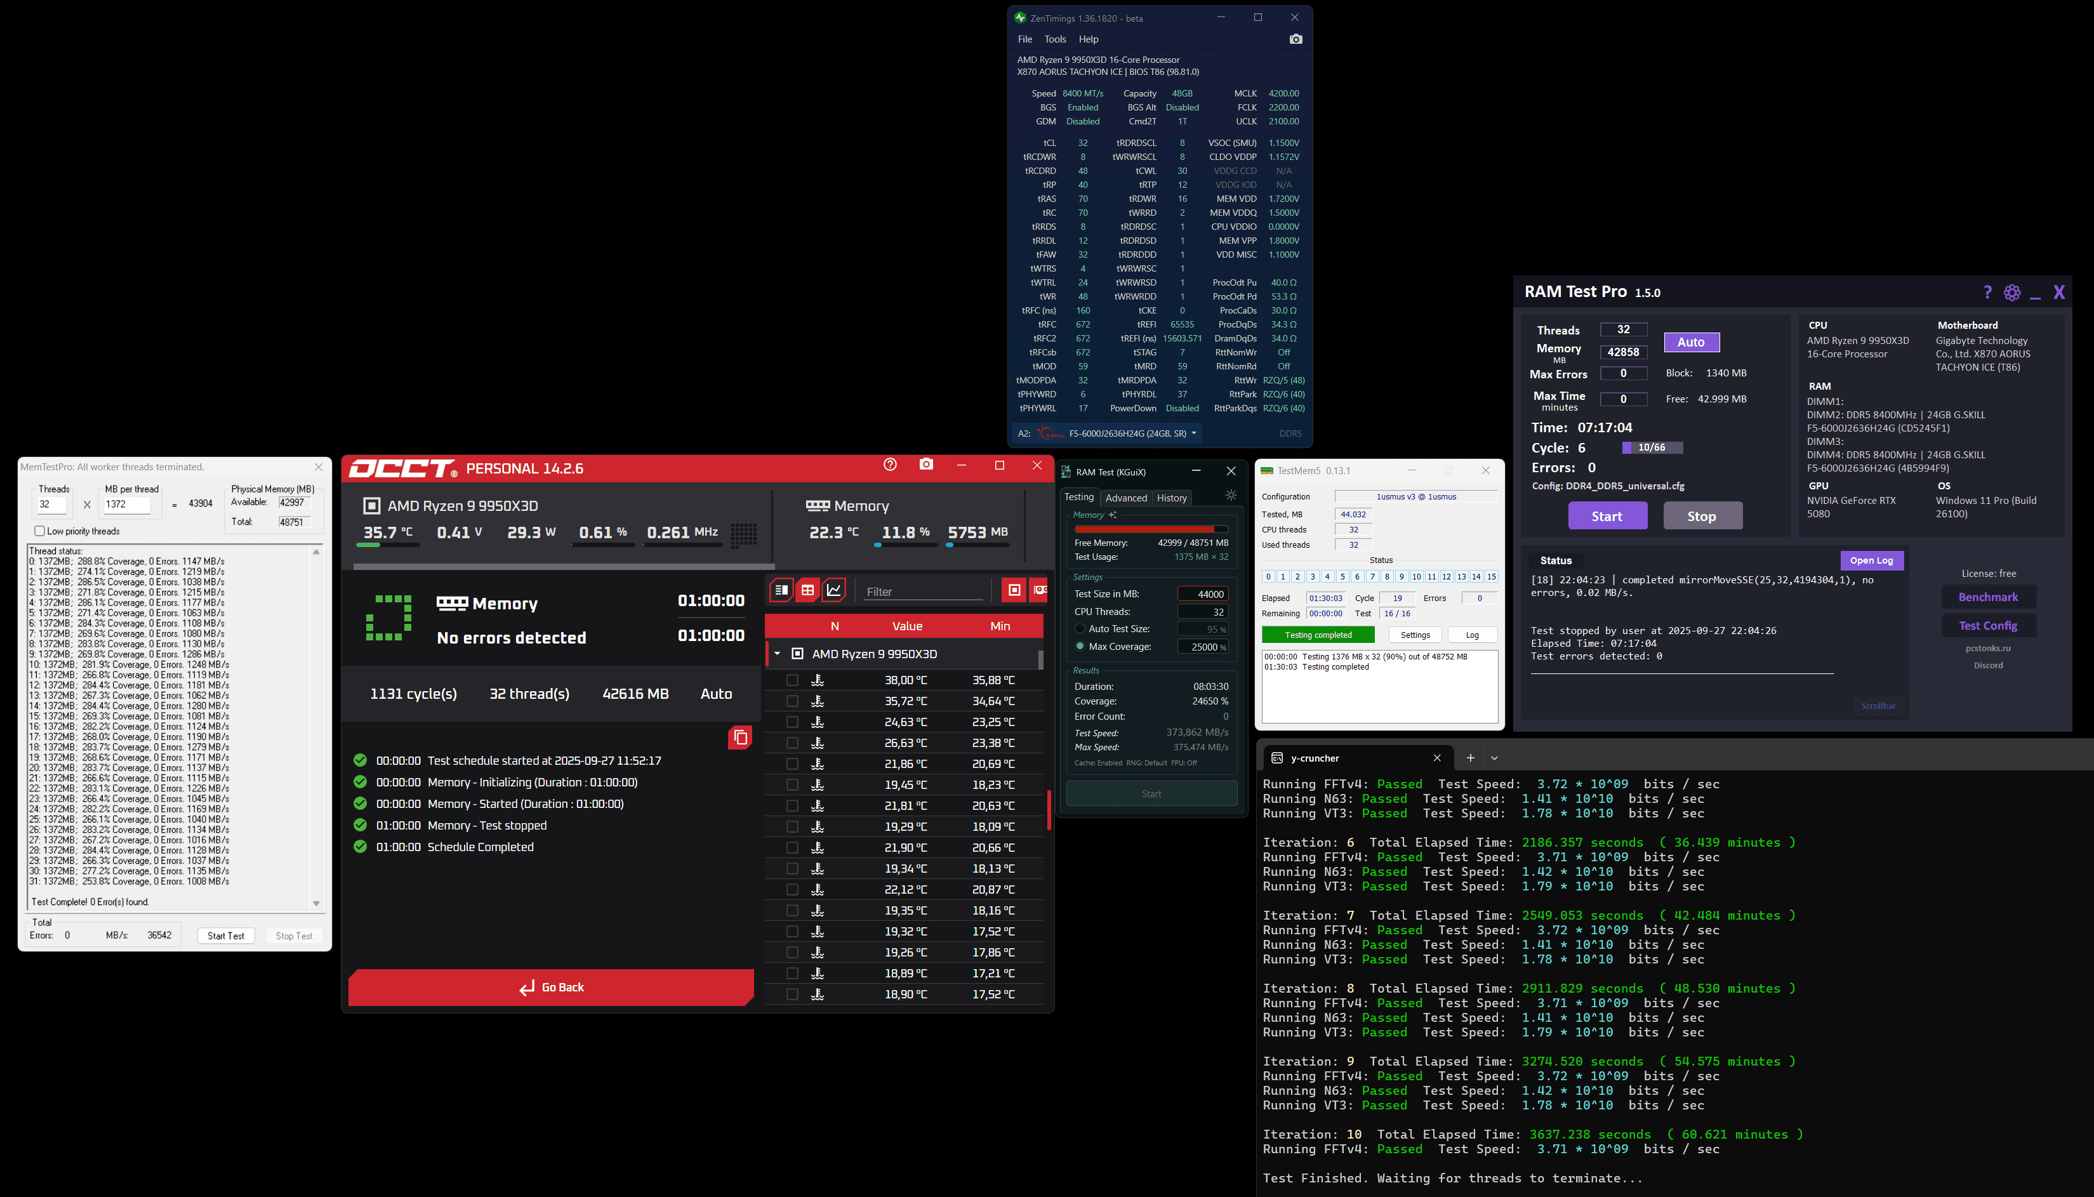
Task: Open the terminal new tab dropdown chevron
Action: pos(1494,758)
